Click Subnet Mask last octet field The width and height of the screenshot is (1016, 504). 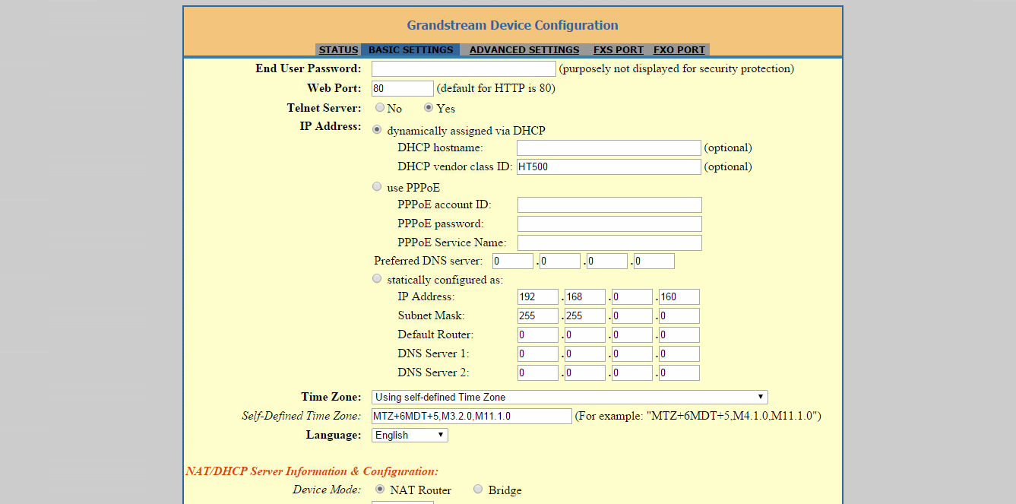pos(679,316)
